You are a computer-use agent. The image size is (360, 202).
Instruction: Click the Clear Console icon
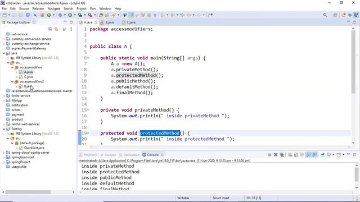(x=290, y=155)
